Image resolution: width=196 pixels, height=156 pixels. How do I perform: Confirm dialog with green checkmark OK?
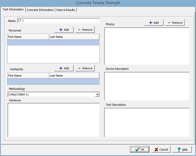click(140, 149)
